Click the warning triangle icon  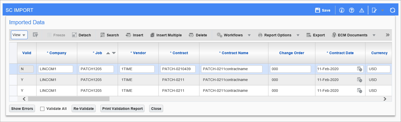tap(362, 10)
